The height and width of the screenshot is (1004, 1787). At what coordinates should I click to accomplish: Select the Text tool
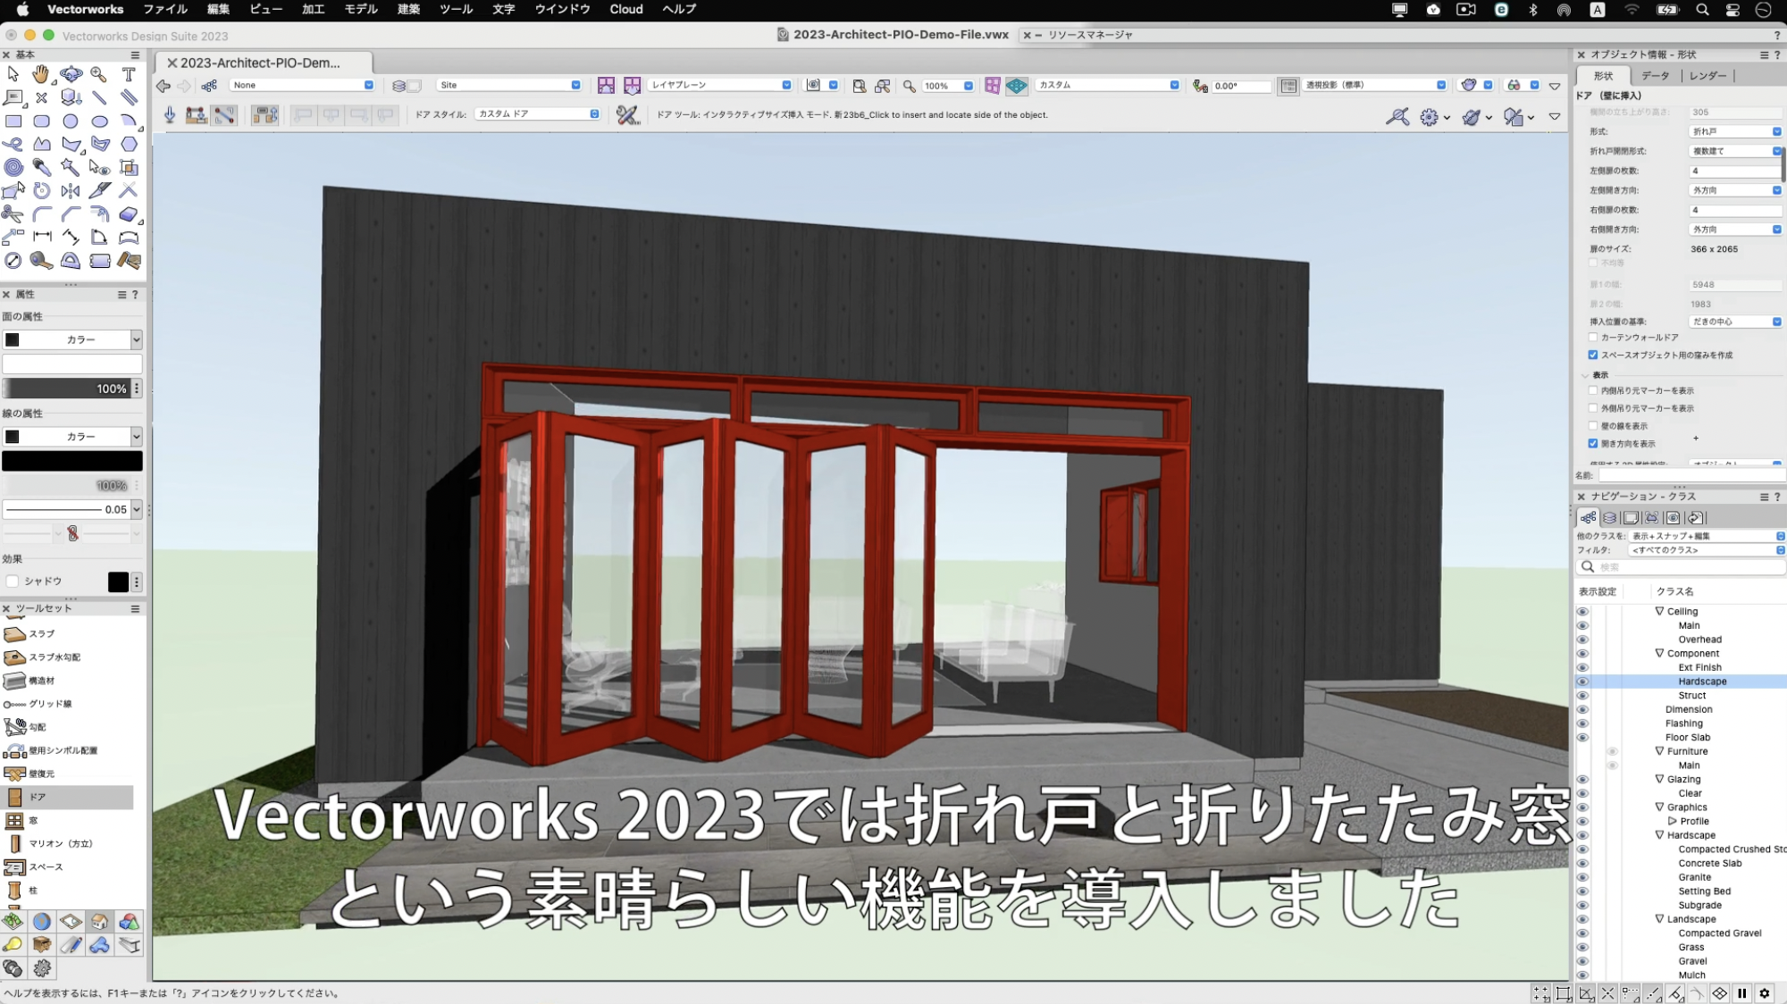(x=129, y=74)
